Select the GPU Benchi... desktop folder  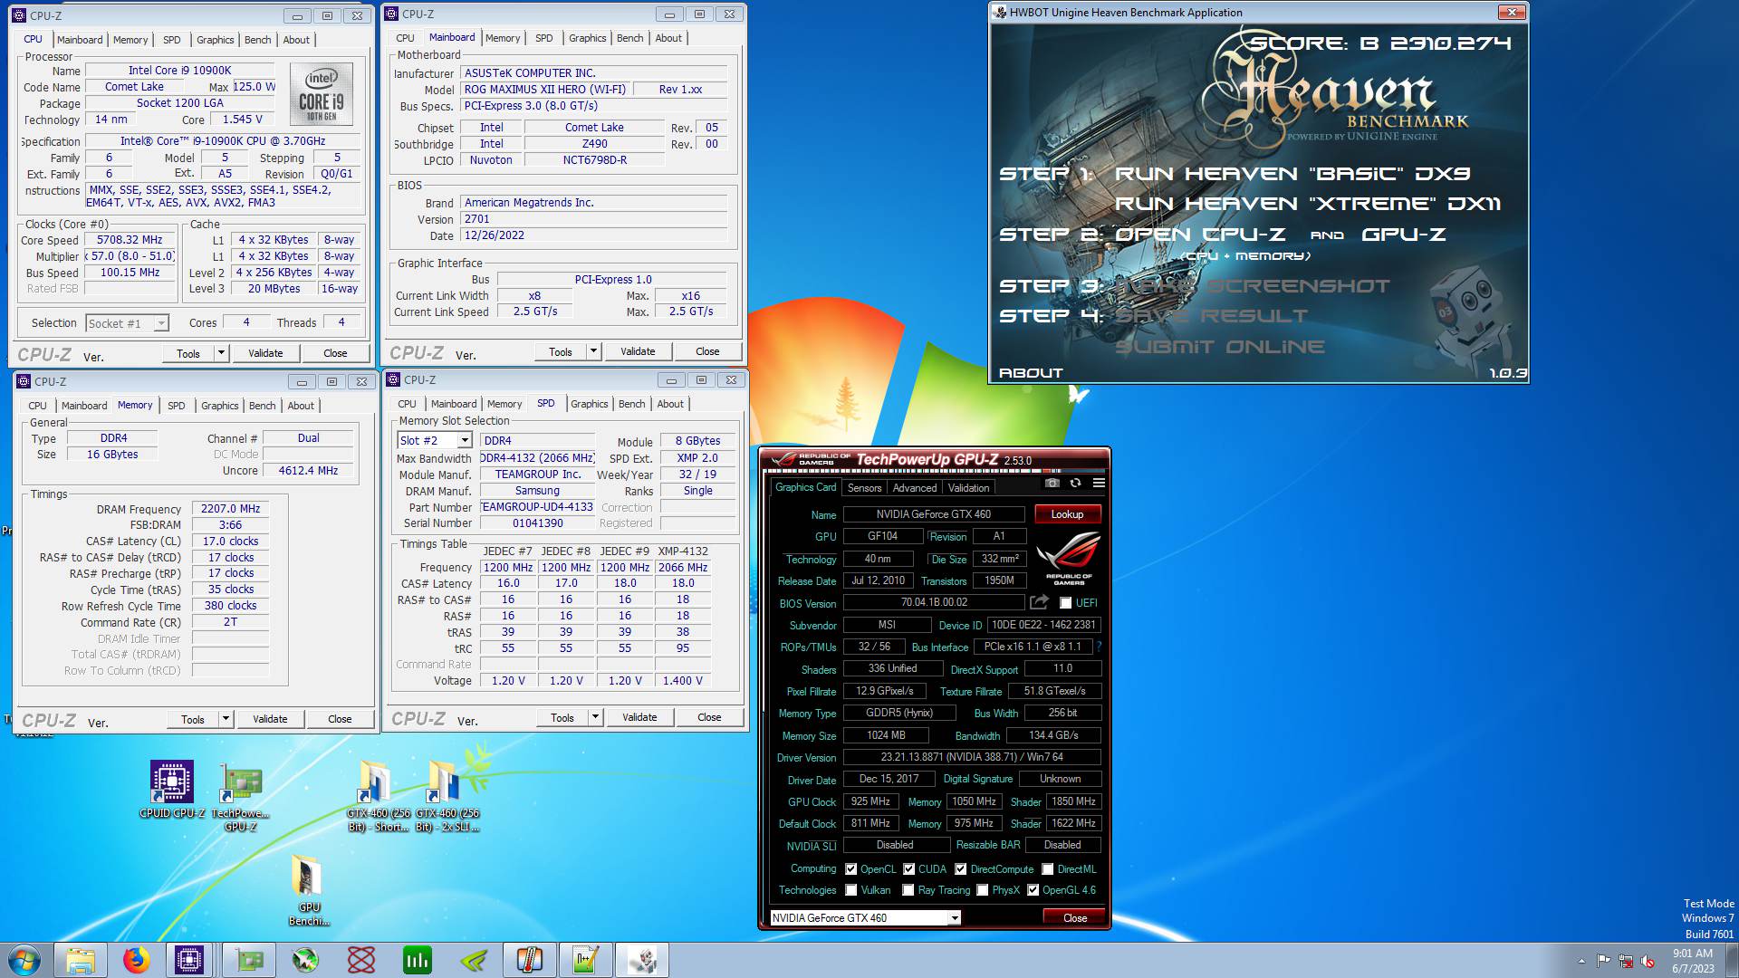point(309,891)
